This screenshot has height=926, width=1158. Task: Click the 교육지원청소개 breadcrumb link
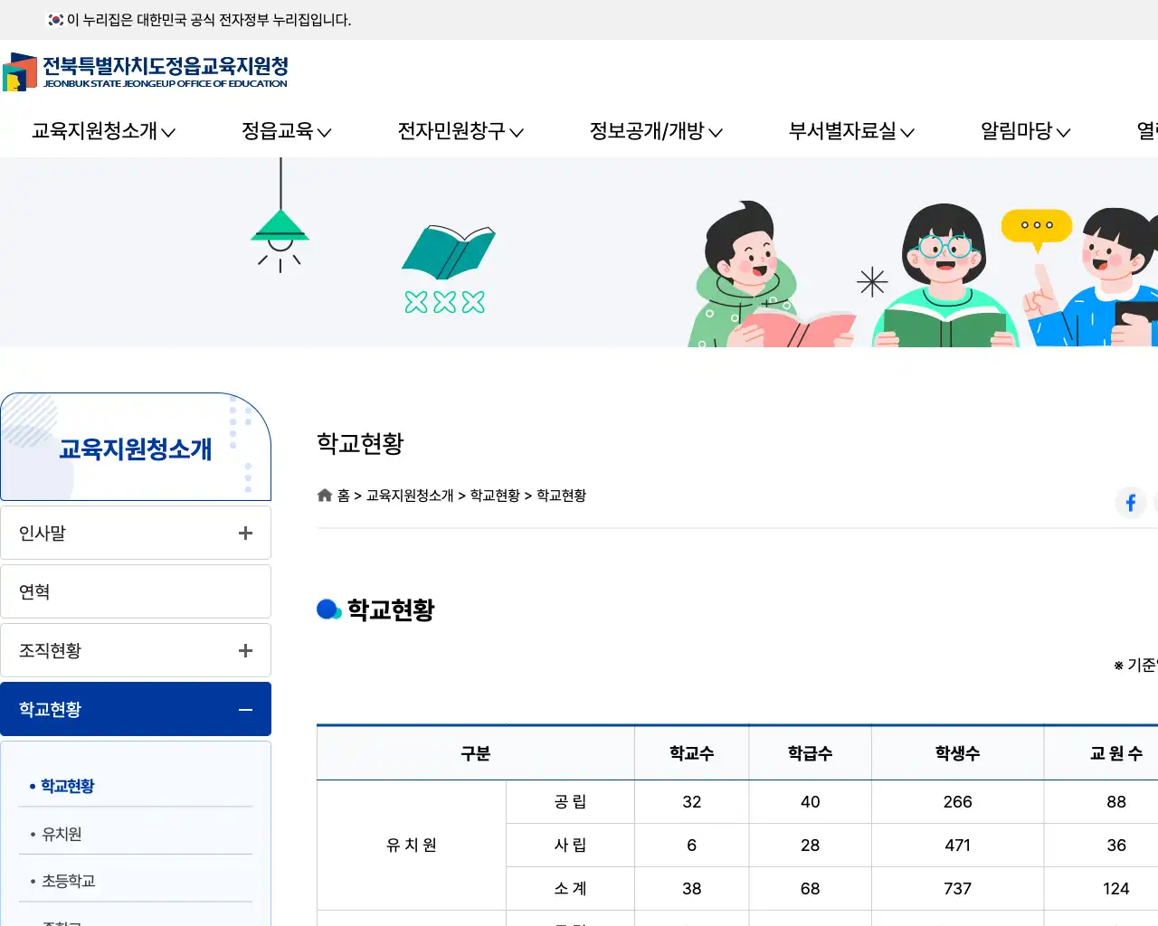click(x=409, y=496)
